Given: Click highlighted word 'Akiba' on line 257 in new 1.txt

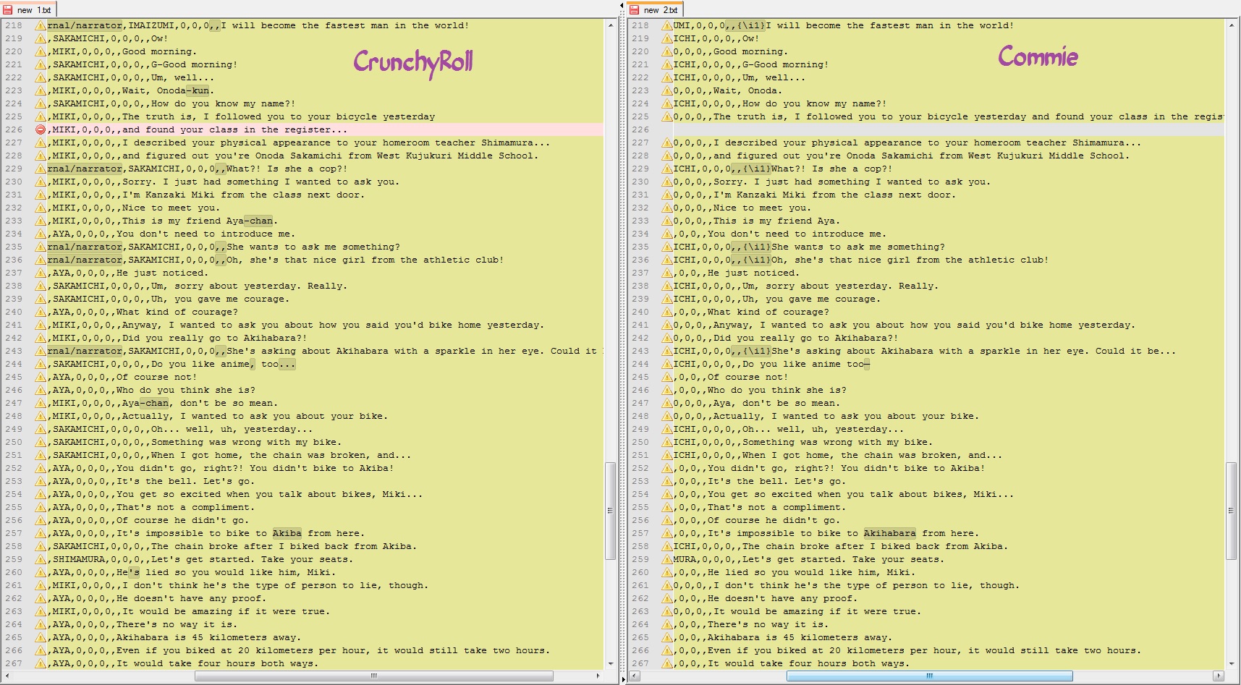Looking at the screenshot, I should click(x=287, y=533).
